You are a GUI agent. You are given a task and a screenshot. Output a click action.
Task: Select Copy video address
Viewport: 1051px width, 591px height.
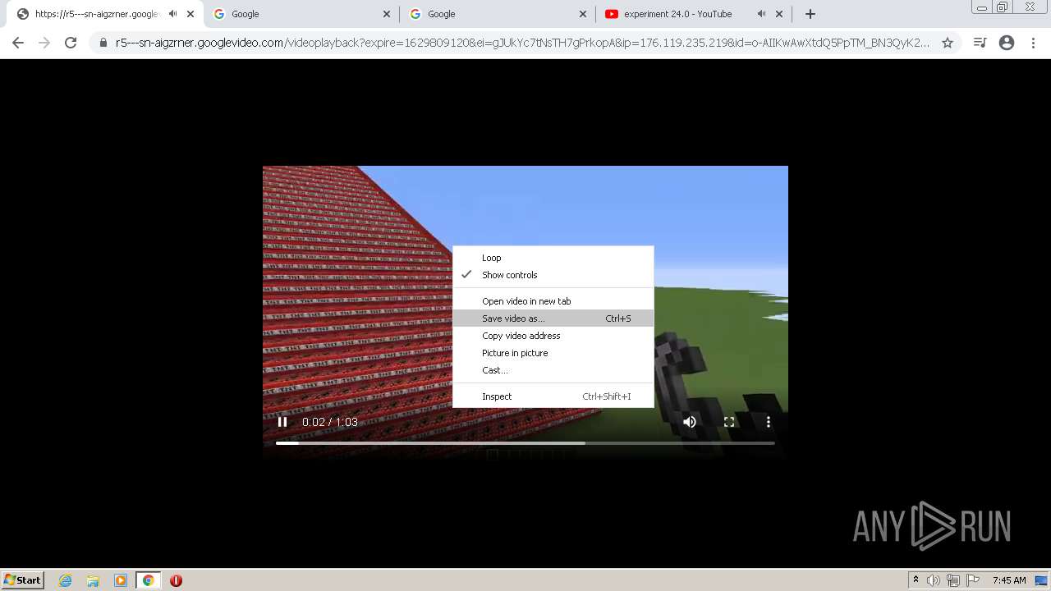pyautogui.click(x=553, y=336)
